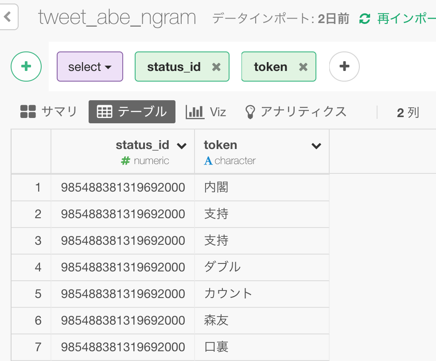Viewport: 436px width, 361px height.
Task: Click the サマリ grid icon
Action: pyautogui.click(x=28, y=112)
